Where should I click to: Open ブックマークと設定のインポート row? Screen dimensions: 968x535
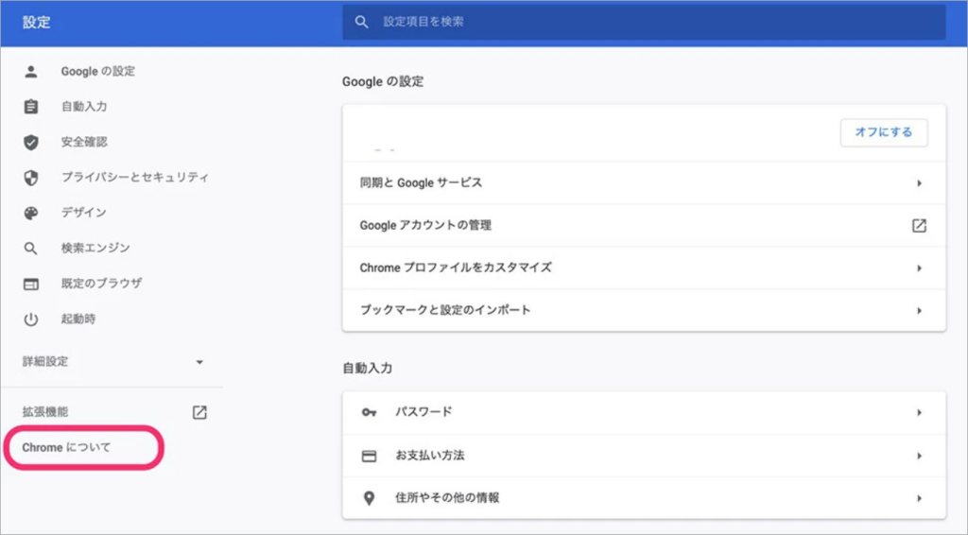644,310
